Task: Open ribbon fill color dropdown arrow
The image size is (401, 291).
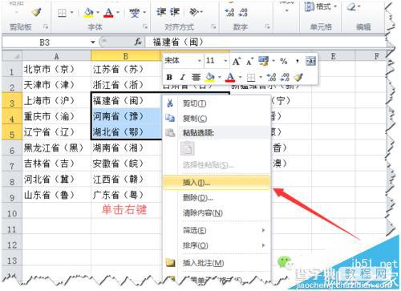Action: (98, 12)
